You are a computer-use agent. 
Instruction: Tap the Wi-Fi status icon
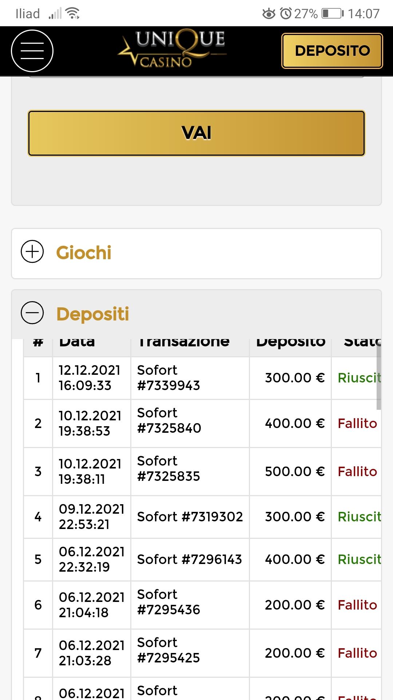click(x=73, y=14)
